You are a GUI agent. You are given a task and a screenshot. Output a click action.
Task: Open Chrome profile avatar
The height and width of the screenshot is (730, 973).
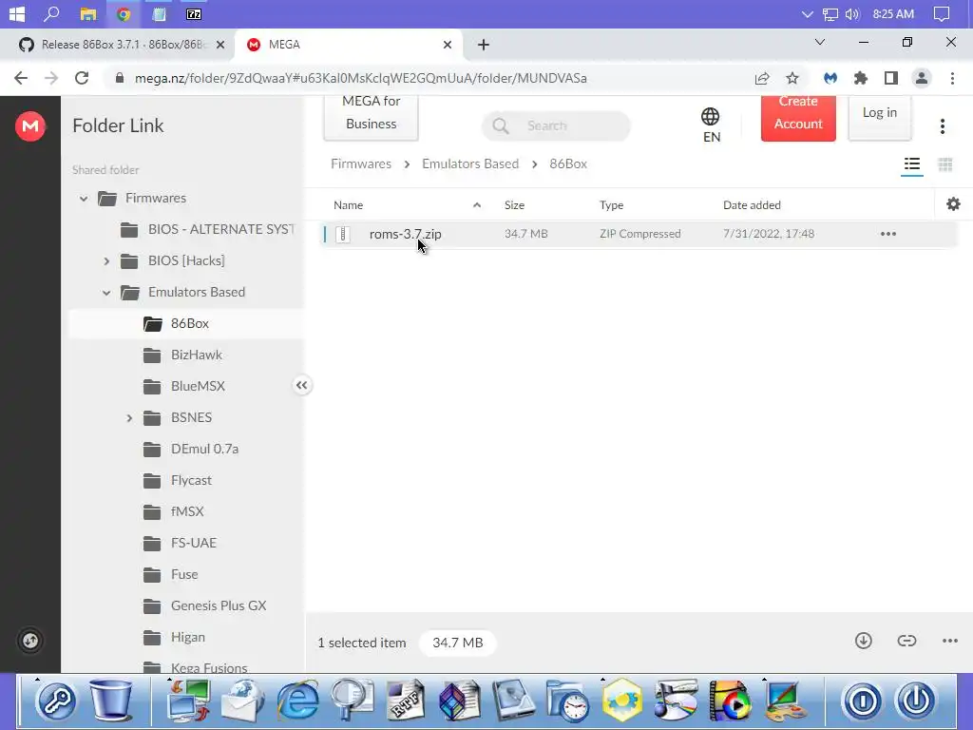922,78
